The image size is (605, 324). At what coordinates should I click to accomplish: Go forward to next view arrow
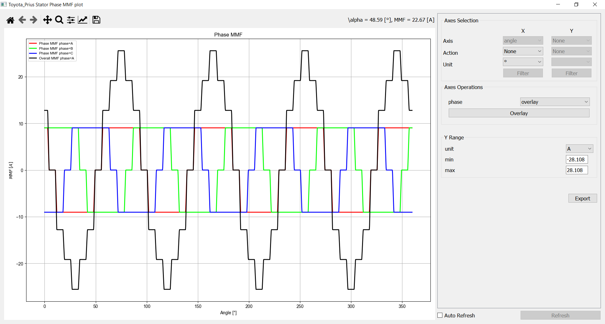(33, 20)
